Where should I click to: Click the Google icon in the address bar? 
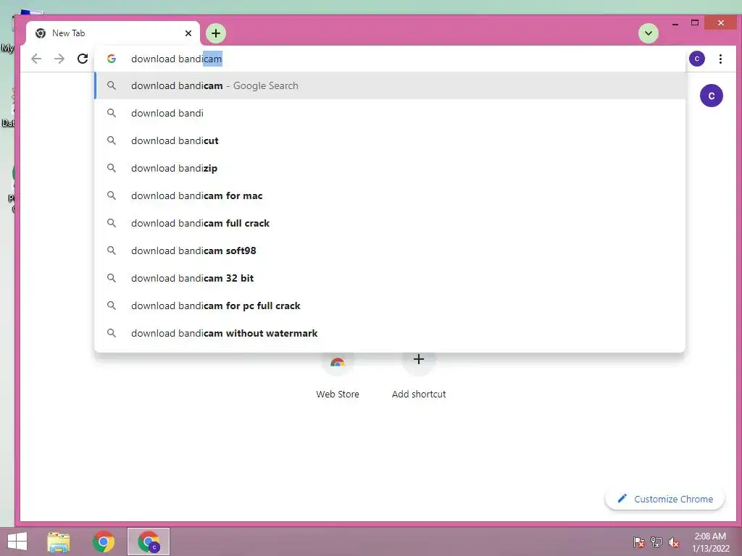[x=112, y=59]
